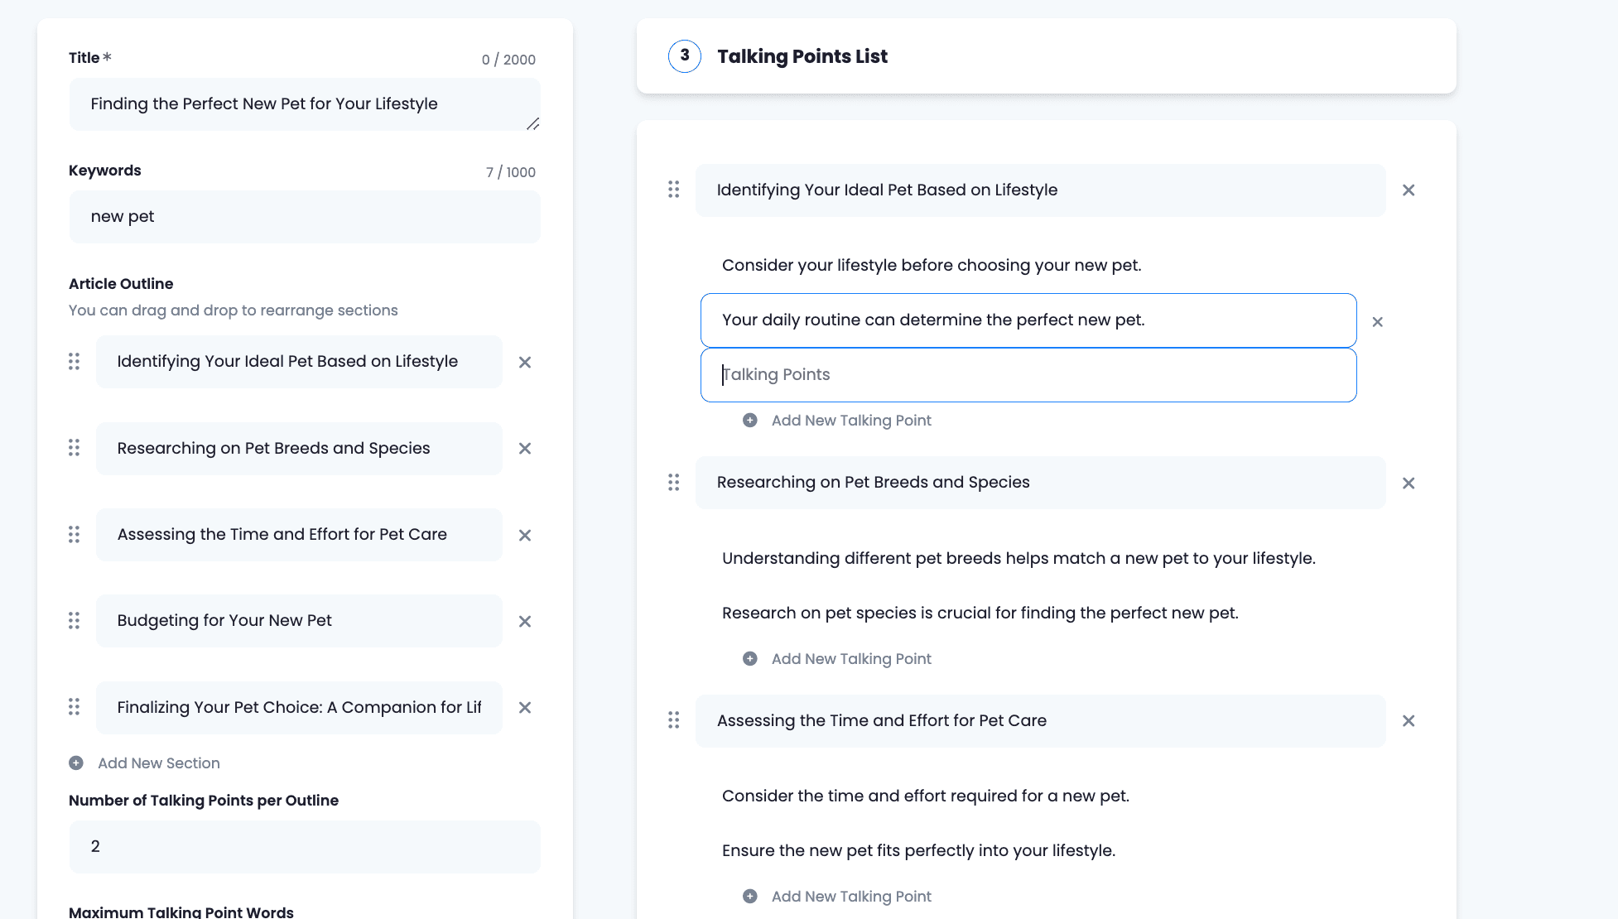Click 'Consider your lifestyle before choosing' talking point
This screenshot has width=1618, height=919.
pyautogui.click(x=931, y=266)
